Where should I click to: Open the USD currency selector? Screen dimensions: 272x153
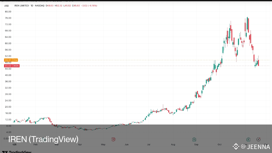click(7, 6)
